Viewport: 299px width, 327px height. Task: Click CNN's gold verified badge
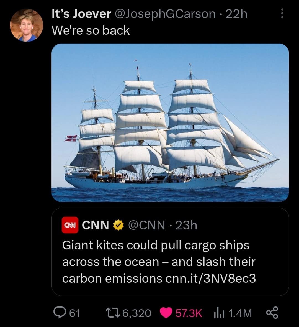[118, 226]
